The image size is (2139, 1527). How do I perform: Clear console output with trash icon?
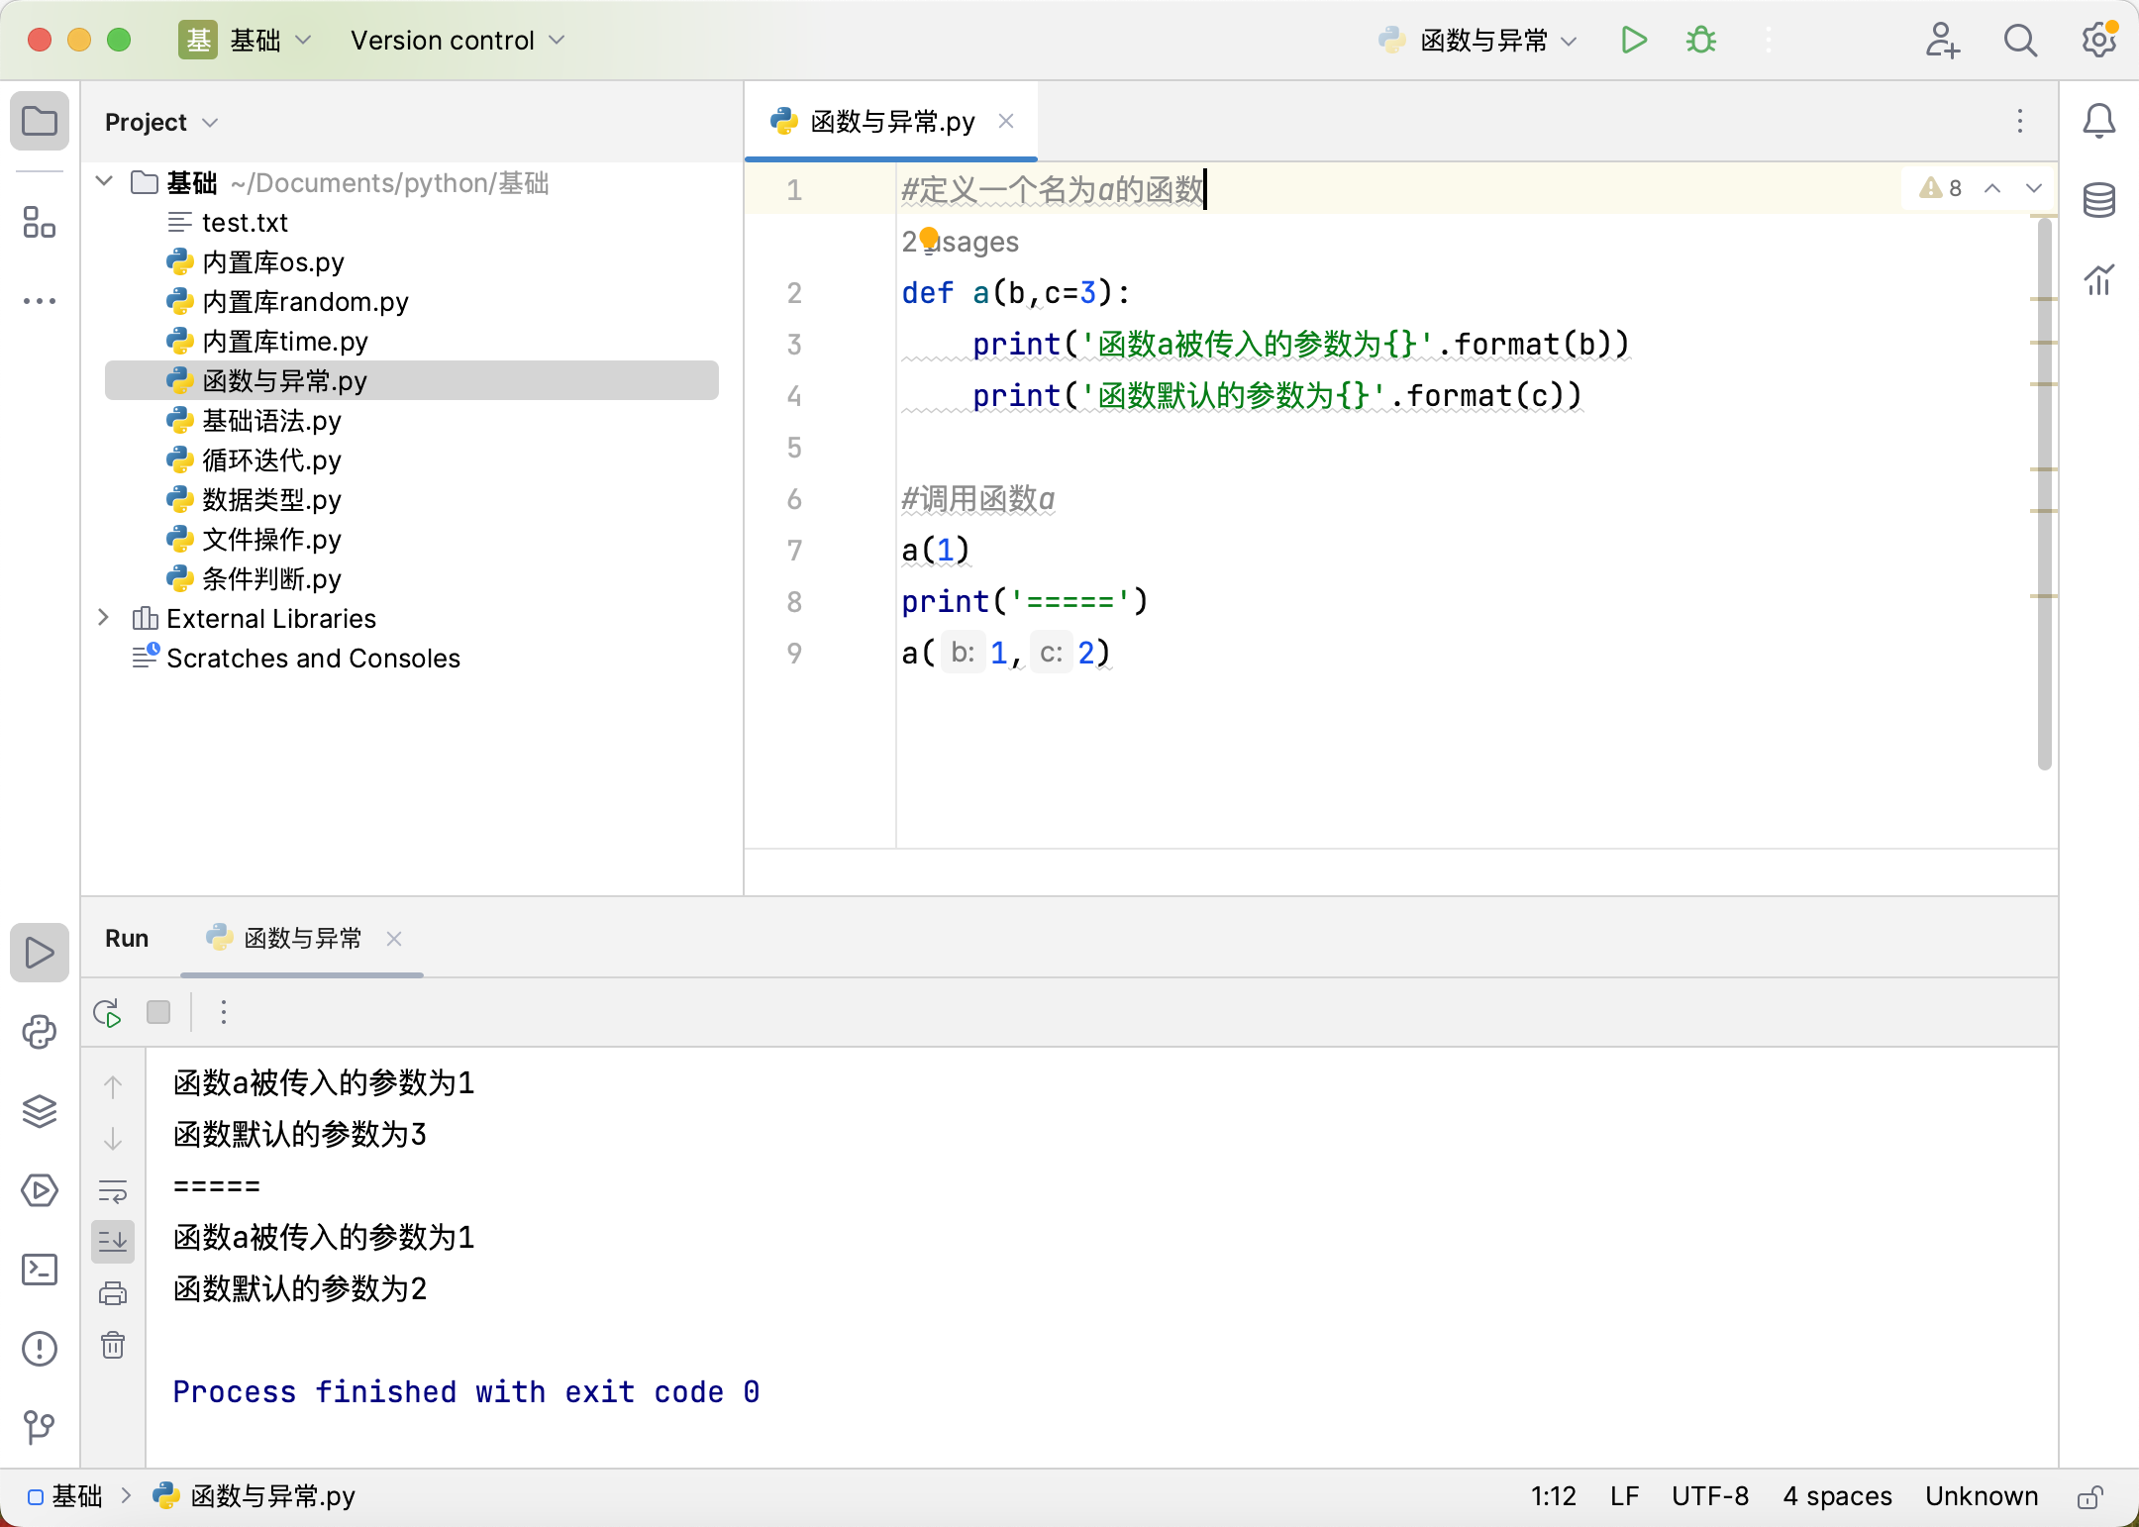click(x=113, y=1345)
